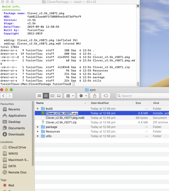
Task: Expand the Resources folder
Action: pos(38,131)
